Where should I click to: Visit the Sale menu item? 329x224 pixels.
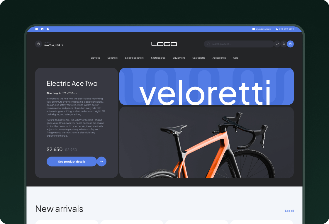pos(236,58)
